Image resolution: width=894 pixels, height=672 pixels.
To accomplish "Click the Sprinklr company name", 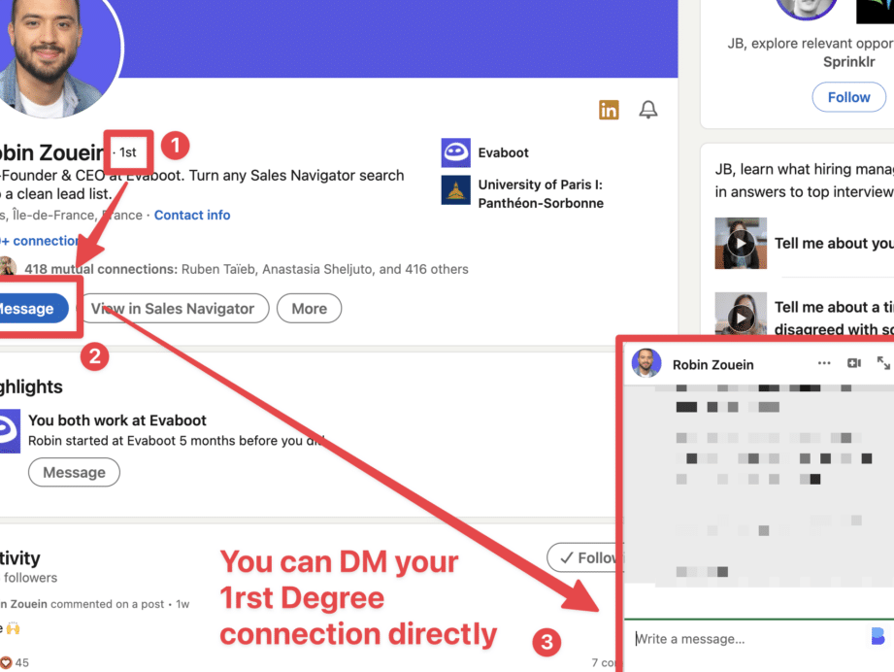I will [848, 61].
